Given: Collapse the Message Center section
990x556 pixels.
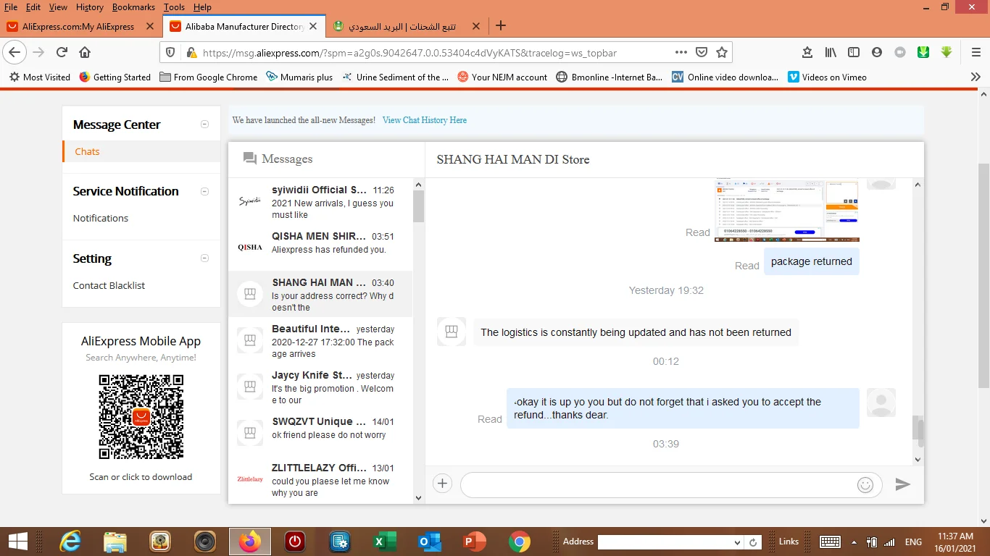Looking at the screenshot, I should point(204,125).
